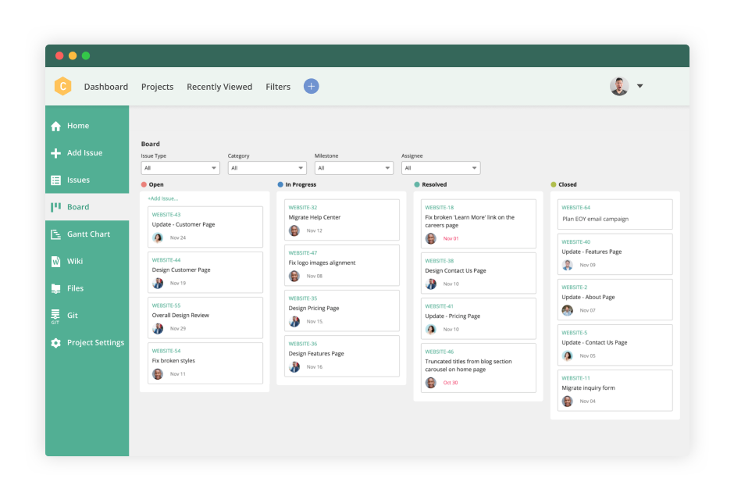
Task: Select Home in the sidebar
Action: click(x=76, y=125)
